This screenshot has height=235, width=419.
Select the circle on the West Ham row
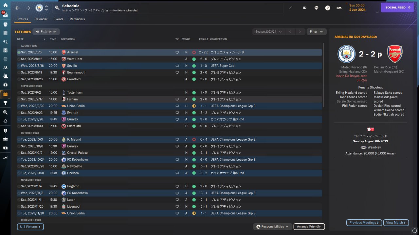pyautogui.click(x=19, y=59)
